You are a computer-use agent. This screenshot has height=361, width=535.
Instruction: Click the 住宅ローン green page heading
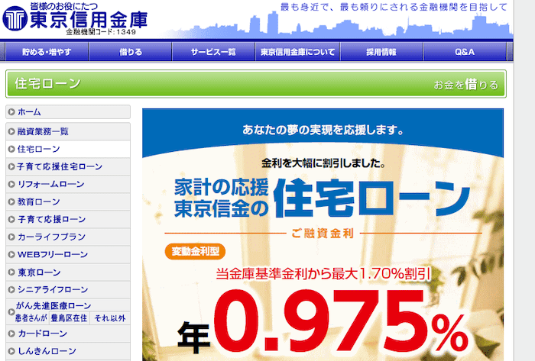(47, 83)
